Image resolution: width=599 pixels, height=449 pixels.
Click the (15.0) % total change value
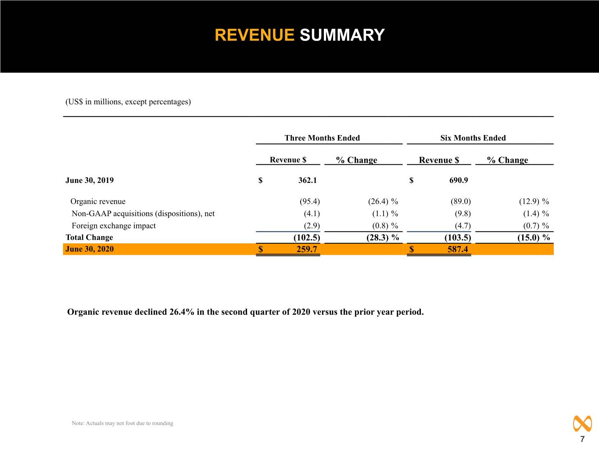[x=534, y=237]
